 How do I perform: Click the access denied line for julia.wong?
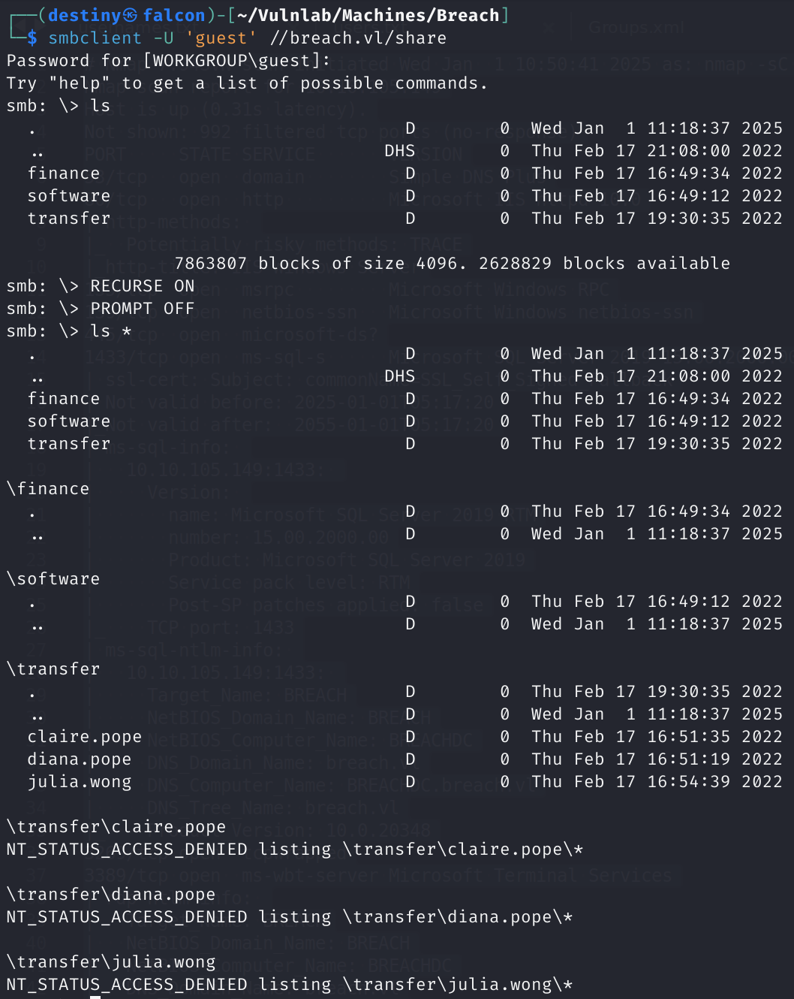[x=290, y=985]
